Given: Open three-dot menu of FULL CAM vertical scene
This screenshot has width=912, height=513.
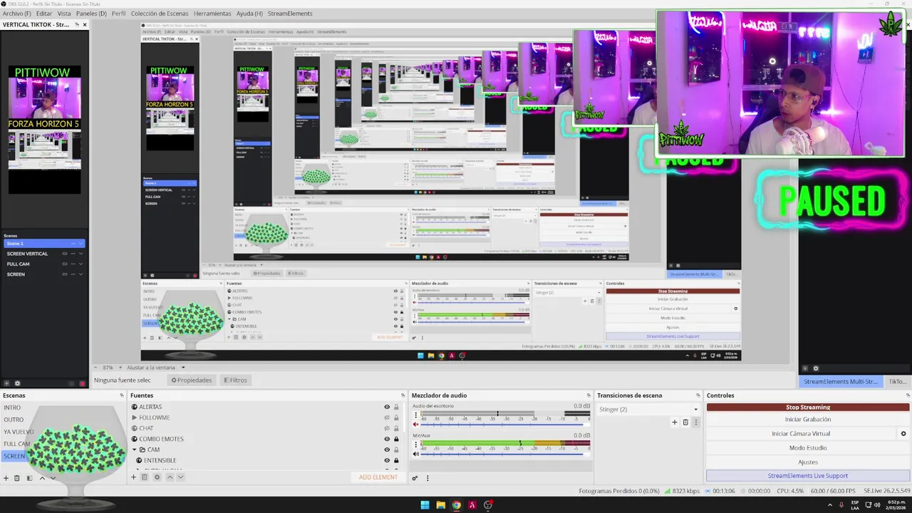Looking at the screenshot, I should [x=73, y=264].
